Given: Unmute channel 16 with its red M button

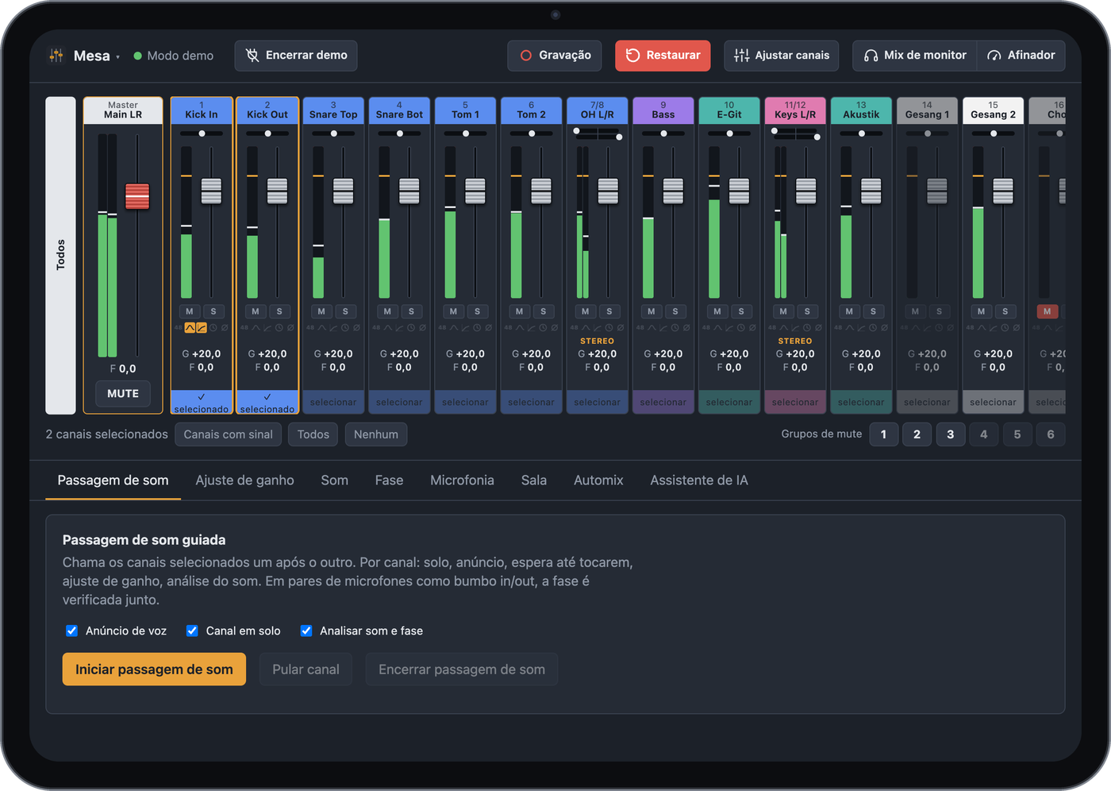Looking at the screenshot, I should click(x=1047, y=311).
